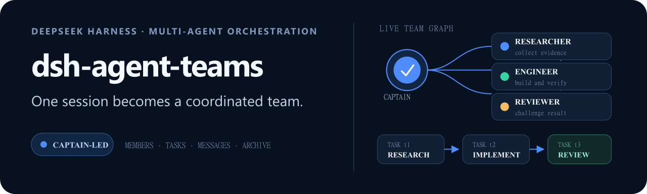Select the green Engineer status dot
This screenshot has width=647, height=194.
(504, 77)
